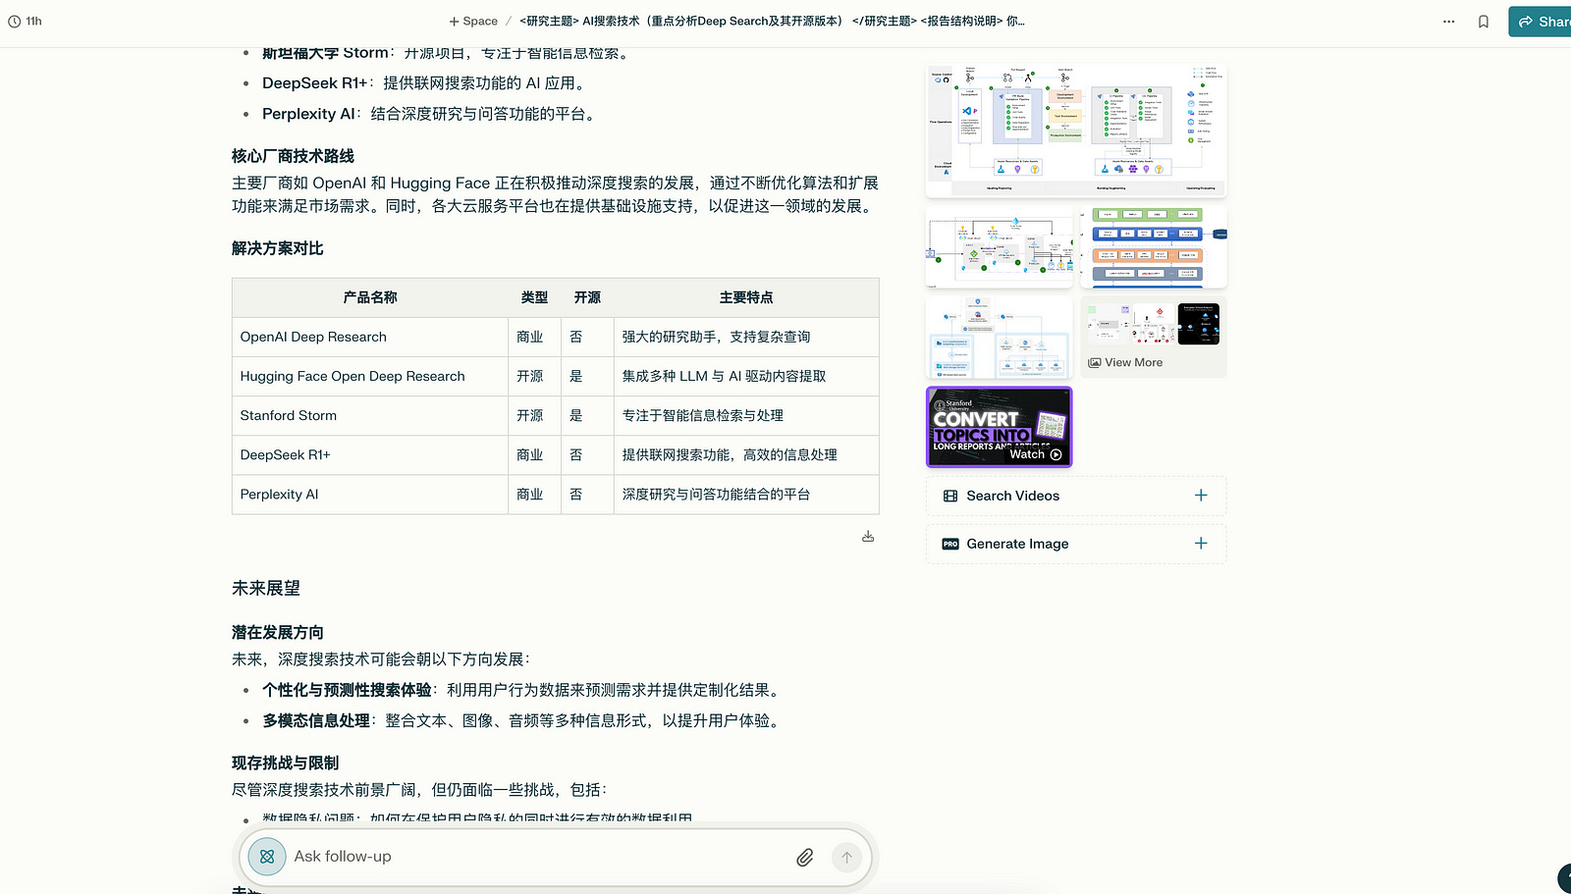Bookmark this thread with the bookmark icon

pyautogui.click(x=1484, y=22)
